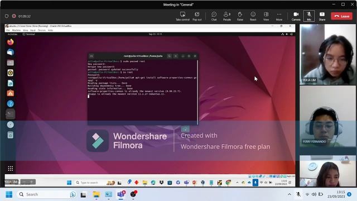The image size is (357, 201).
Task: Open the Windows Start menu
Action: [9, 194]
